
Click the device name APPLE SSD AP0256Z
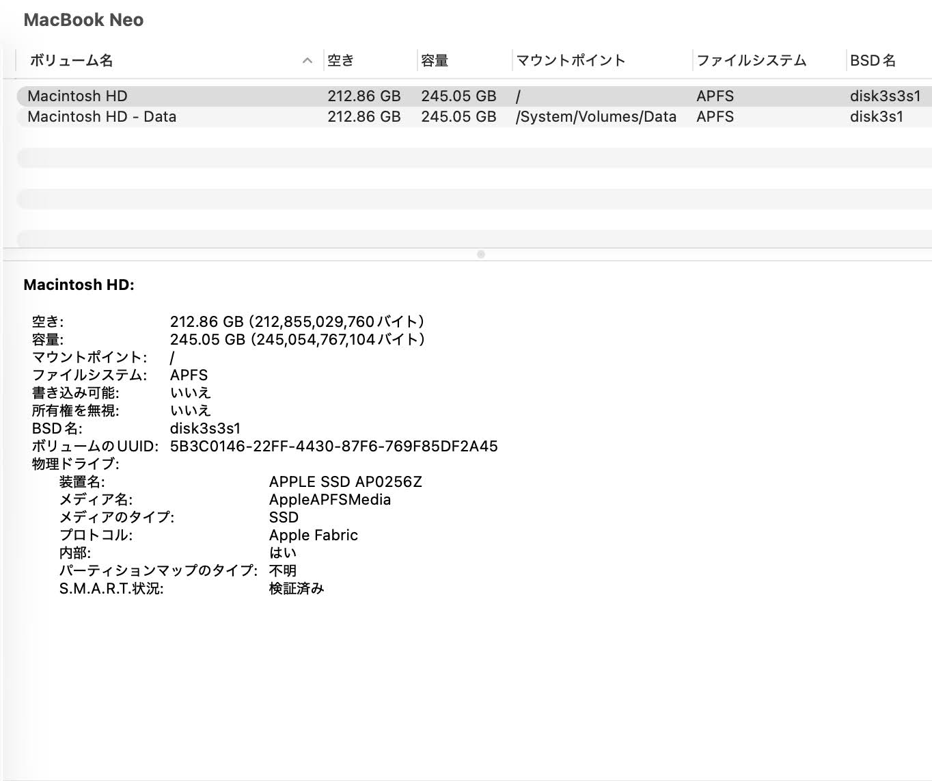[x=346, y=481]
